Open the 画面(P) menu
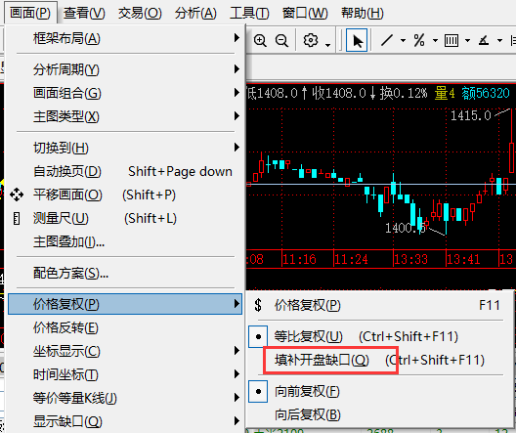Viewport: 516px width, 433px height. 30,13
